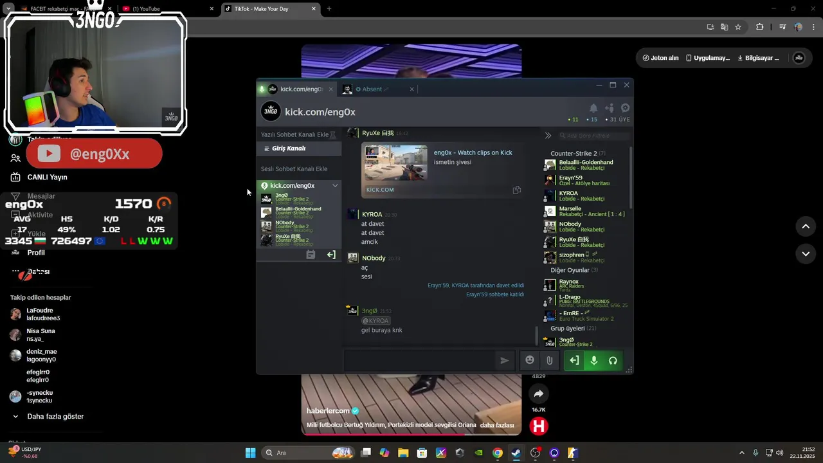Image resolution: width=823 pixels, height=463 pixels.
Task: Click the Kick clip thumbnail preview
Action: (x=395, y=163)
